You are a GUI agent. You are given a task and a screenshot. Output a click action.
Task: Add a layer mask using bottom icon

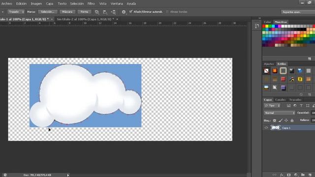point(289,175)
